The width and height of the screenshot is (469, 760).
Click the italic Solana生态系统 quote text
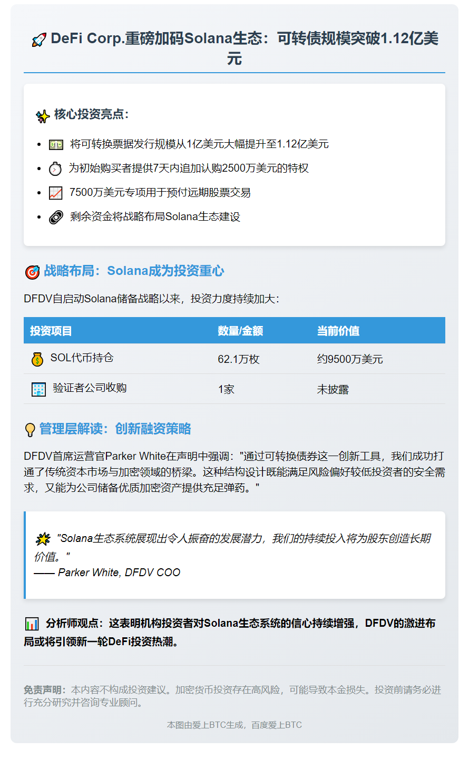tap(232, 547)
